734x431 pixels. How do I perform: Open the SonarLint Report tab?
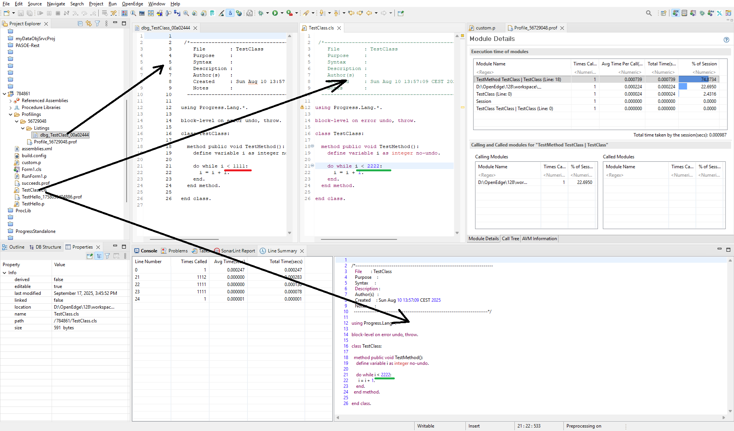(x=234, y=251)
